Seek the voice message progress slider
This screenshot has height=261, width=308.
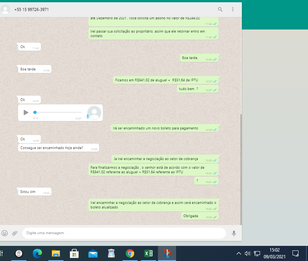(x=57, y=112)
